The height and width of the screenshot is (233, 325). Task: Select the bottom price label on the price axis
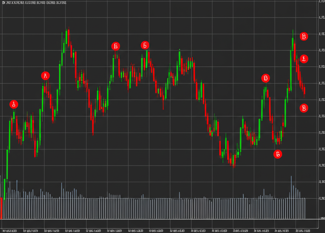[x=322, y=218]
